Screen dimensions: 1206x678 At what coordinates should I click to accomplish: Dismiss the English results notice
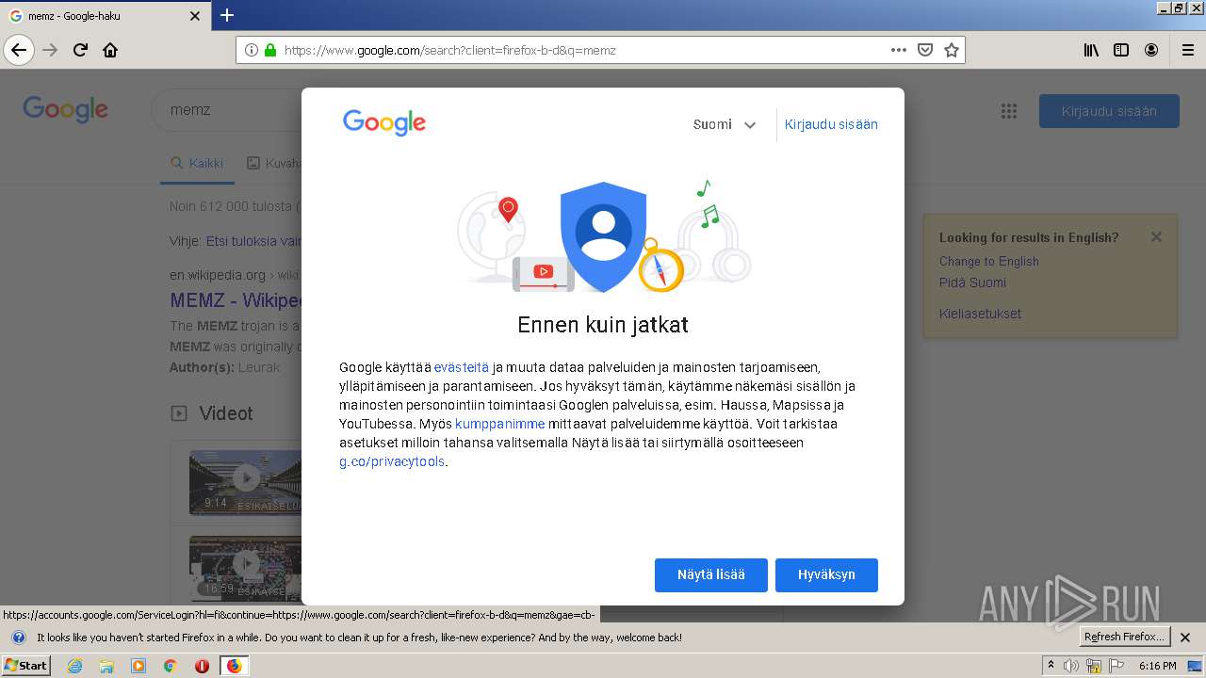(x=1156, y=237)
